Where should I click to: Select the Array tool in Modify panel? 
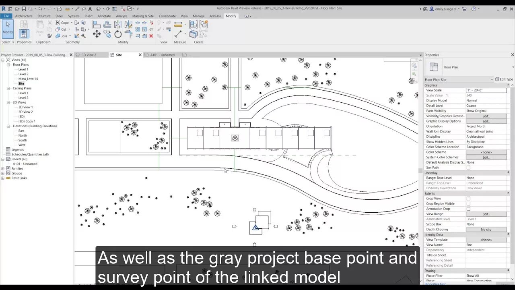[x=138, y=29]
